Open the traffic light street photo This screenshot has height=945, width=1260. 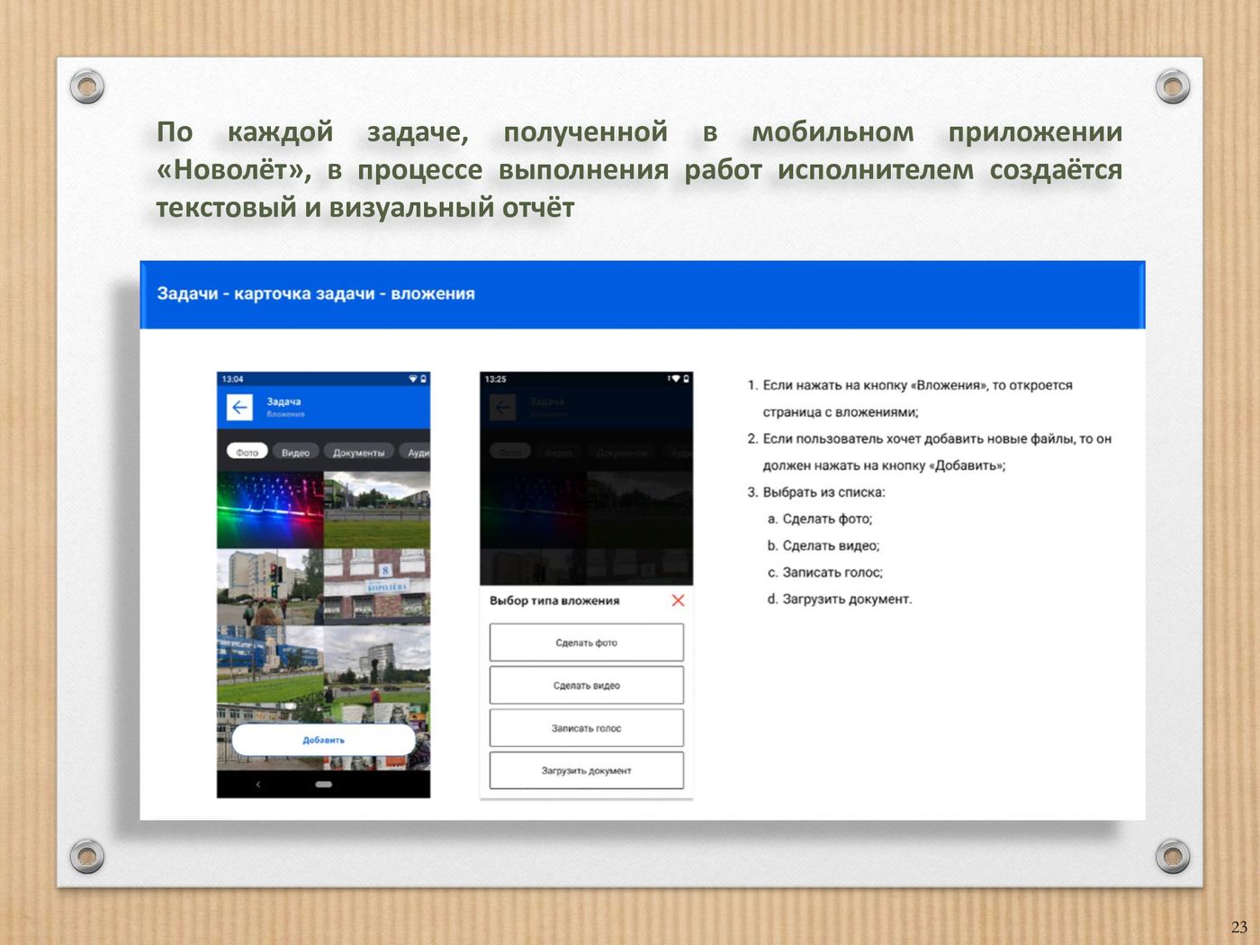click(270, 587)
